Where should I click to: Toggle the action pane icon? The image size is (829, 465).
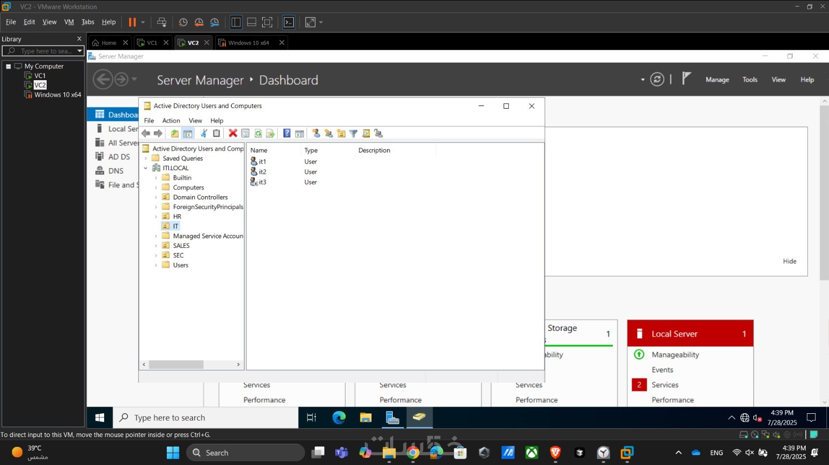pyautogui.click(x=299, y=133)
